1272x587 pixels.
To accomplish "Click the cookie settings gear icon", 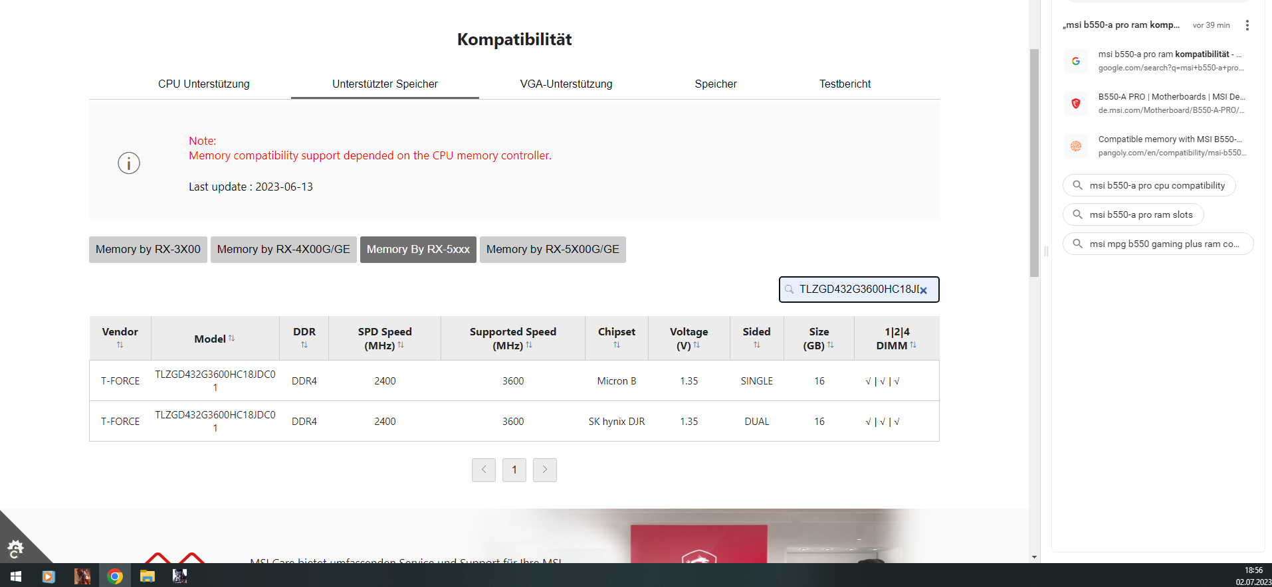I will [x=15, y=549].
